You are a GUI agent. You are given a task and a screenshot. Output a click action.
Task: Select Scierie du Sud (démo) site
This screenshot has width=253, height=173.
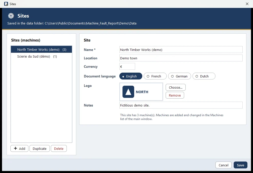[x=41, y=57]
